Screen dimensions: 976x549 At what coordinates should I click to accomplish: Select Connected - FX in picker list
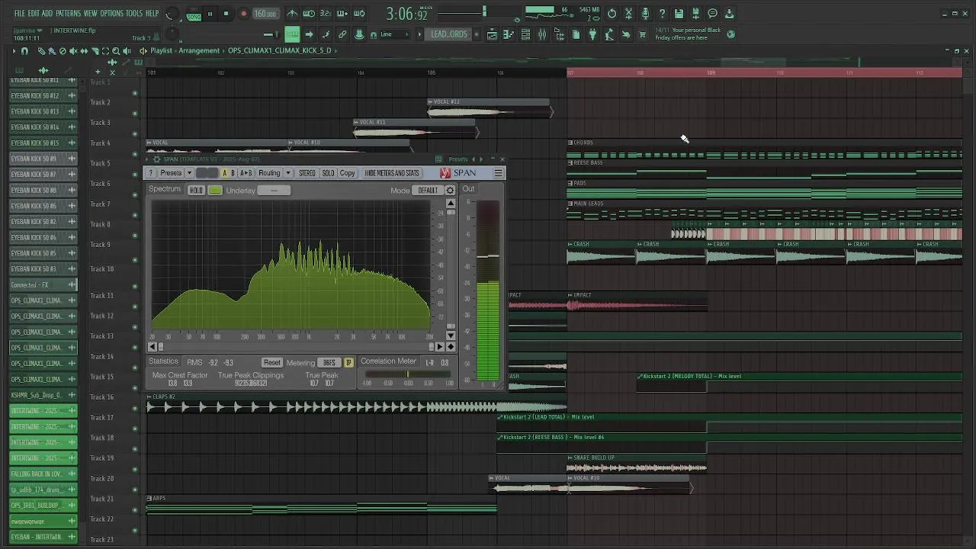43,284
